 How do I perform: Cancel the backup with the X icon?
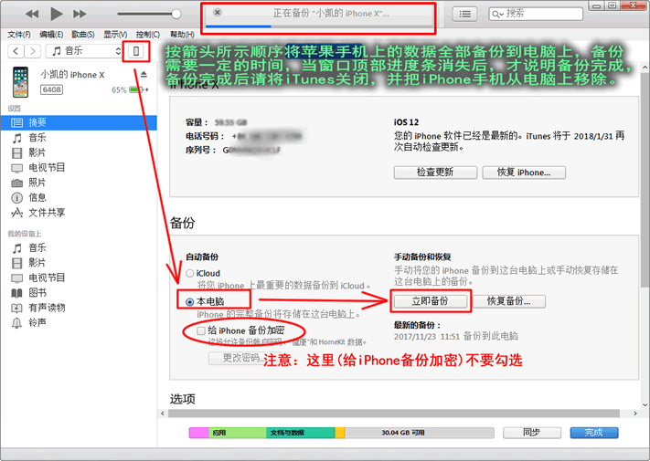(218, 13)
